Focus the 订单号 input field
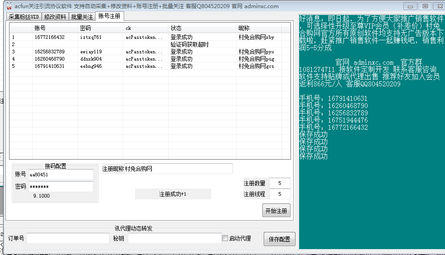 tap(68, 238)
